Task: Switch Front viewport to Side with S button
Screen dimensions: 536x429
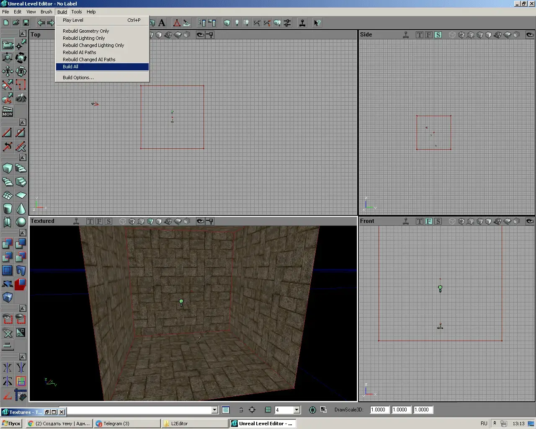Action: tap(438, 221)
